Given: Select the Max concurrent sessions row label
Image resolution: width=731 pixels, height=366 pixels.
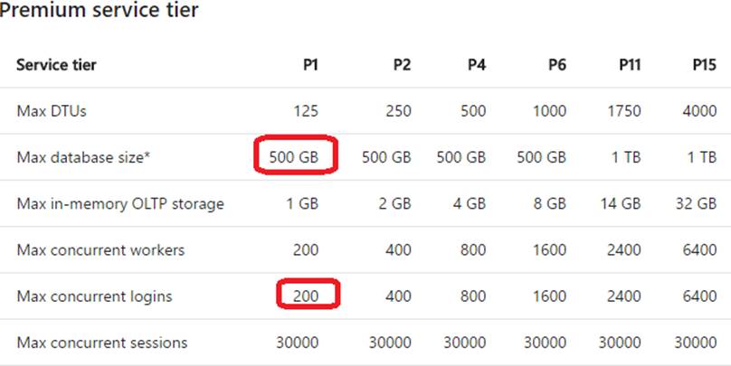Looking at the screenshot, I should point(102,343).
